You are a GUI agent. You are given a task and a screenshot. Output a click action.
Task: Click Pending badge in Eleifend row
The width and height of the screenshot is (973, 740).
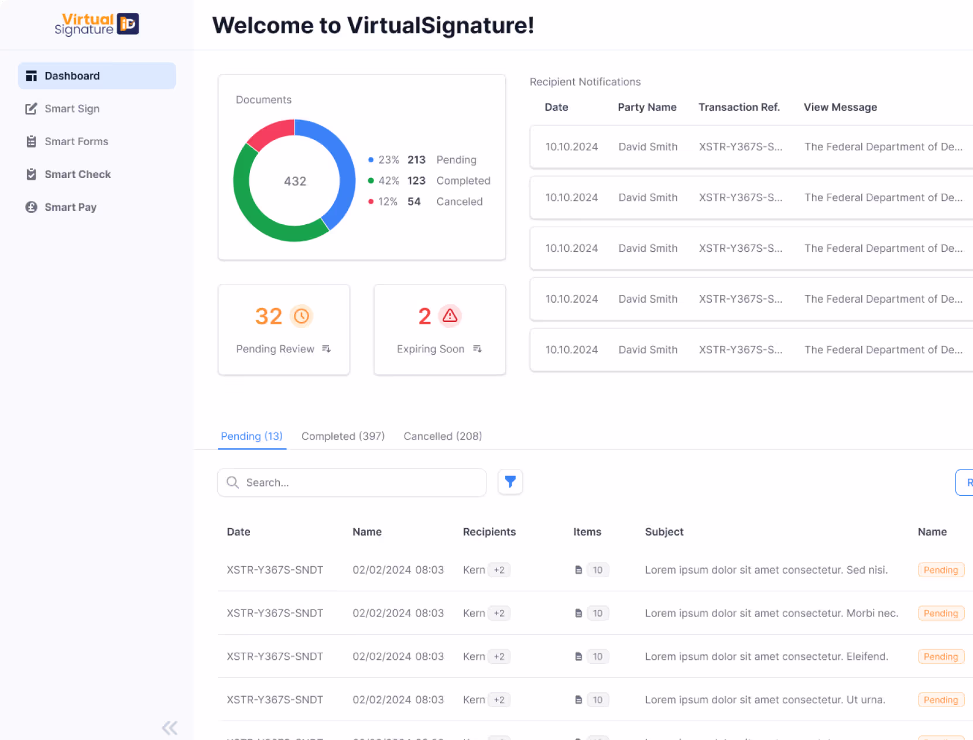click(941, 656)
